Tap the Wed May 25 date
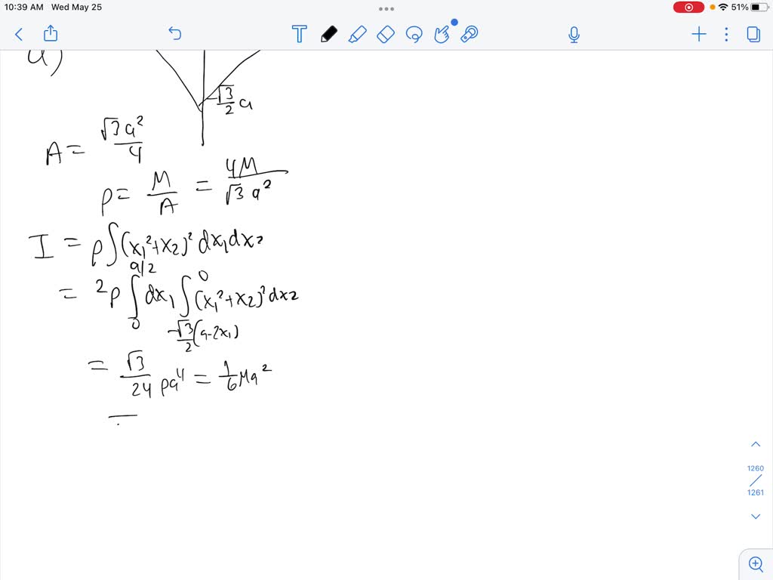Screen dimensions: 773x580 pos(76,8)
